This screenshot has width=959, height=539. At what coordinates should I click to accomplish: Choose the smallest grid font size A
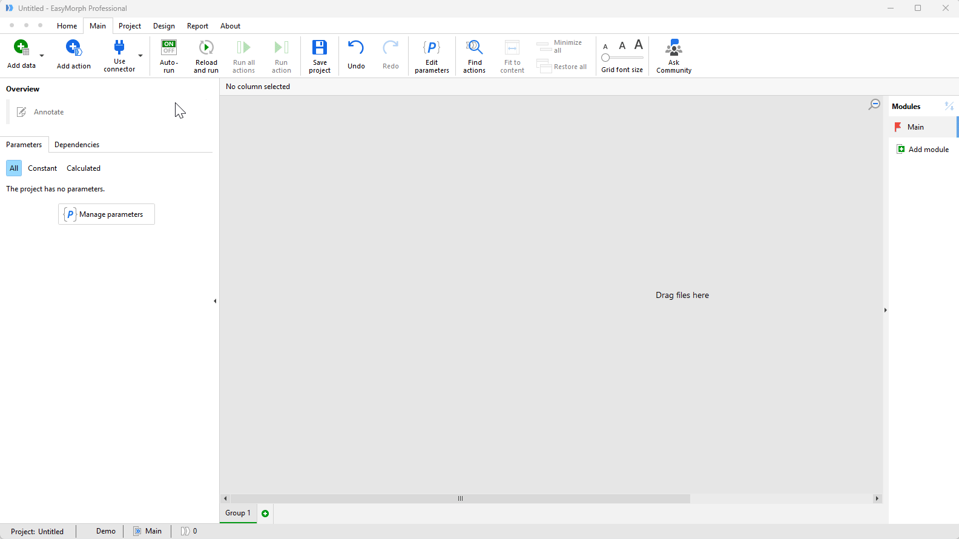605,47
